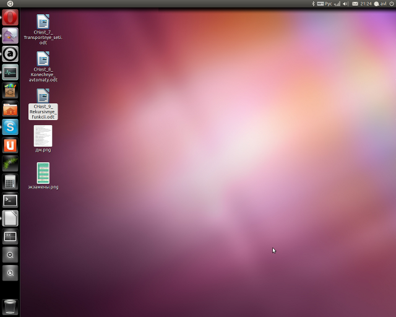Open the Home Folder launcher icon

click(x=10, y=110)
